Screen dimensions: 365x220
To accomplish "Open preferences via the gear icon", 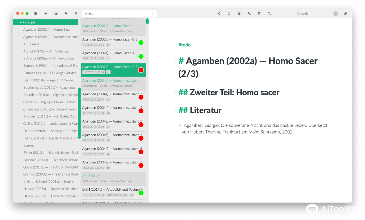I will click(76, 14).
